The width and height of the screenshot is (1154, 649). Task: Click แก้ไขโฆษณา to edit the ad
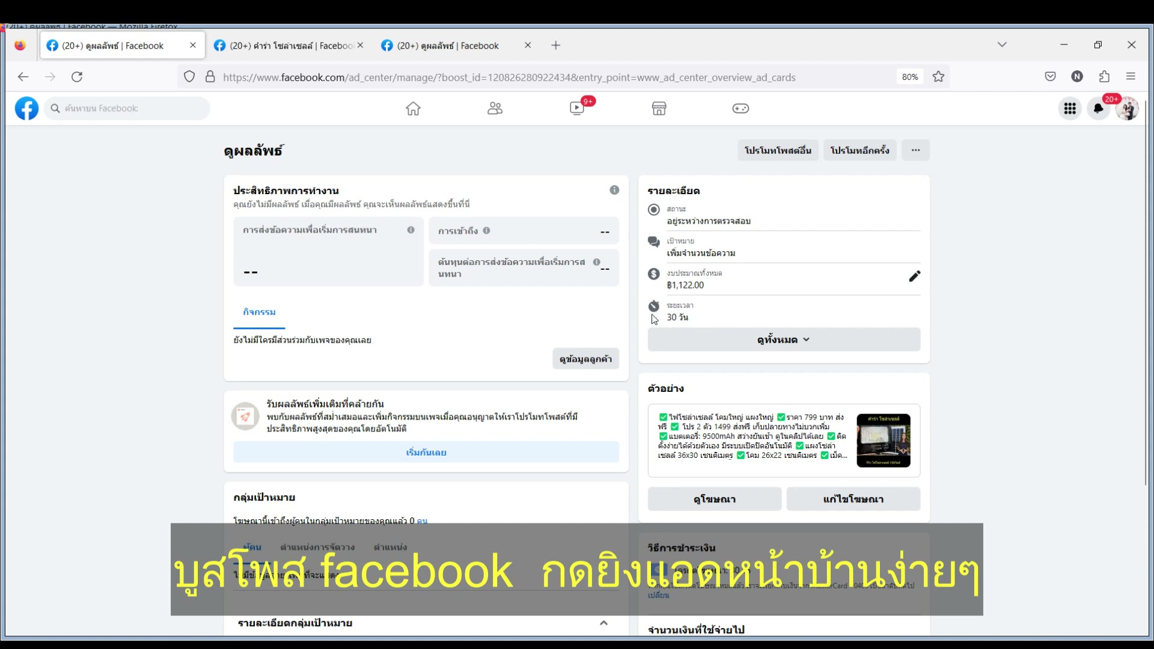pos(853,499)
